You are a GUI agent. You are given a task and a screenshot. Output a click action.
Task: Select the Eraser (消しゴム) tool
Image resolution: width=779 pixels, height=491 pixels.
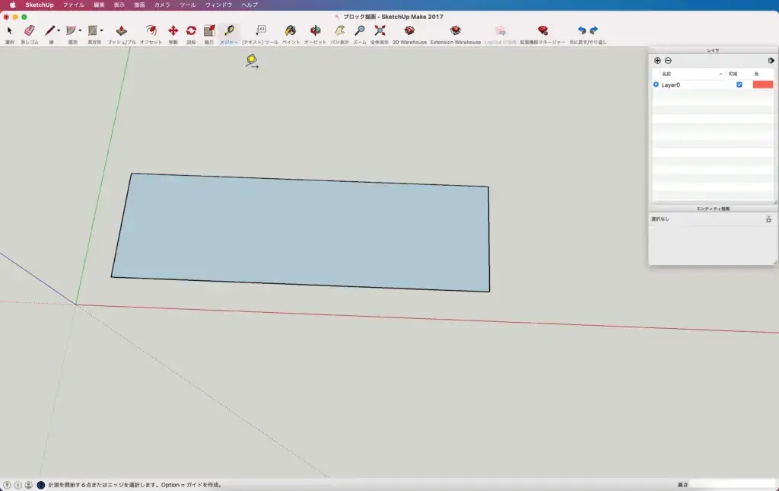(x=30, y=31)
